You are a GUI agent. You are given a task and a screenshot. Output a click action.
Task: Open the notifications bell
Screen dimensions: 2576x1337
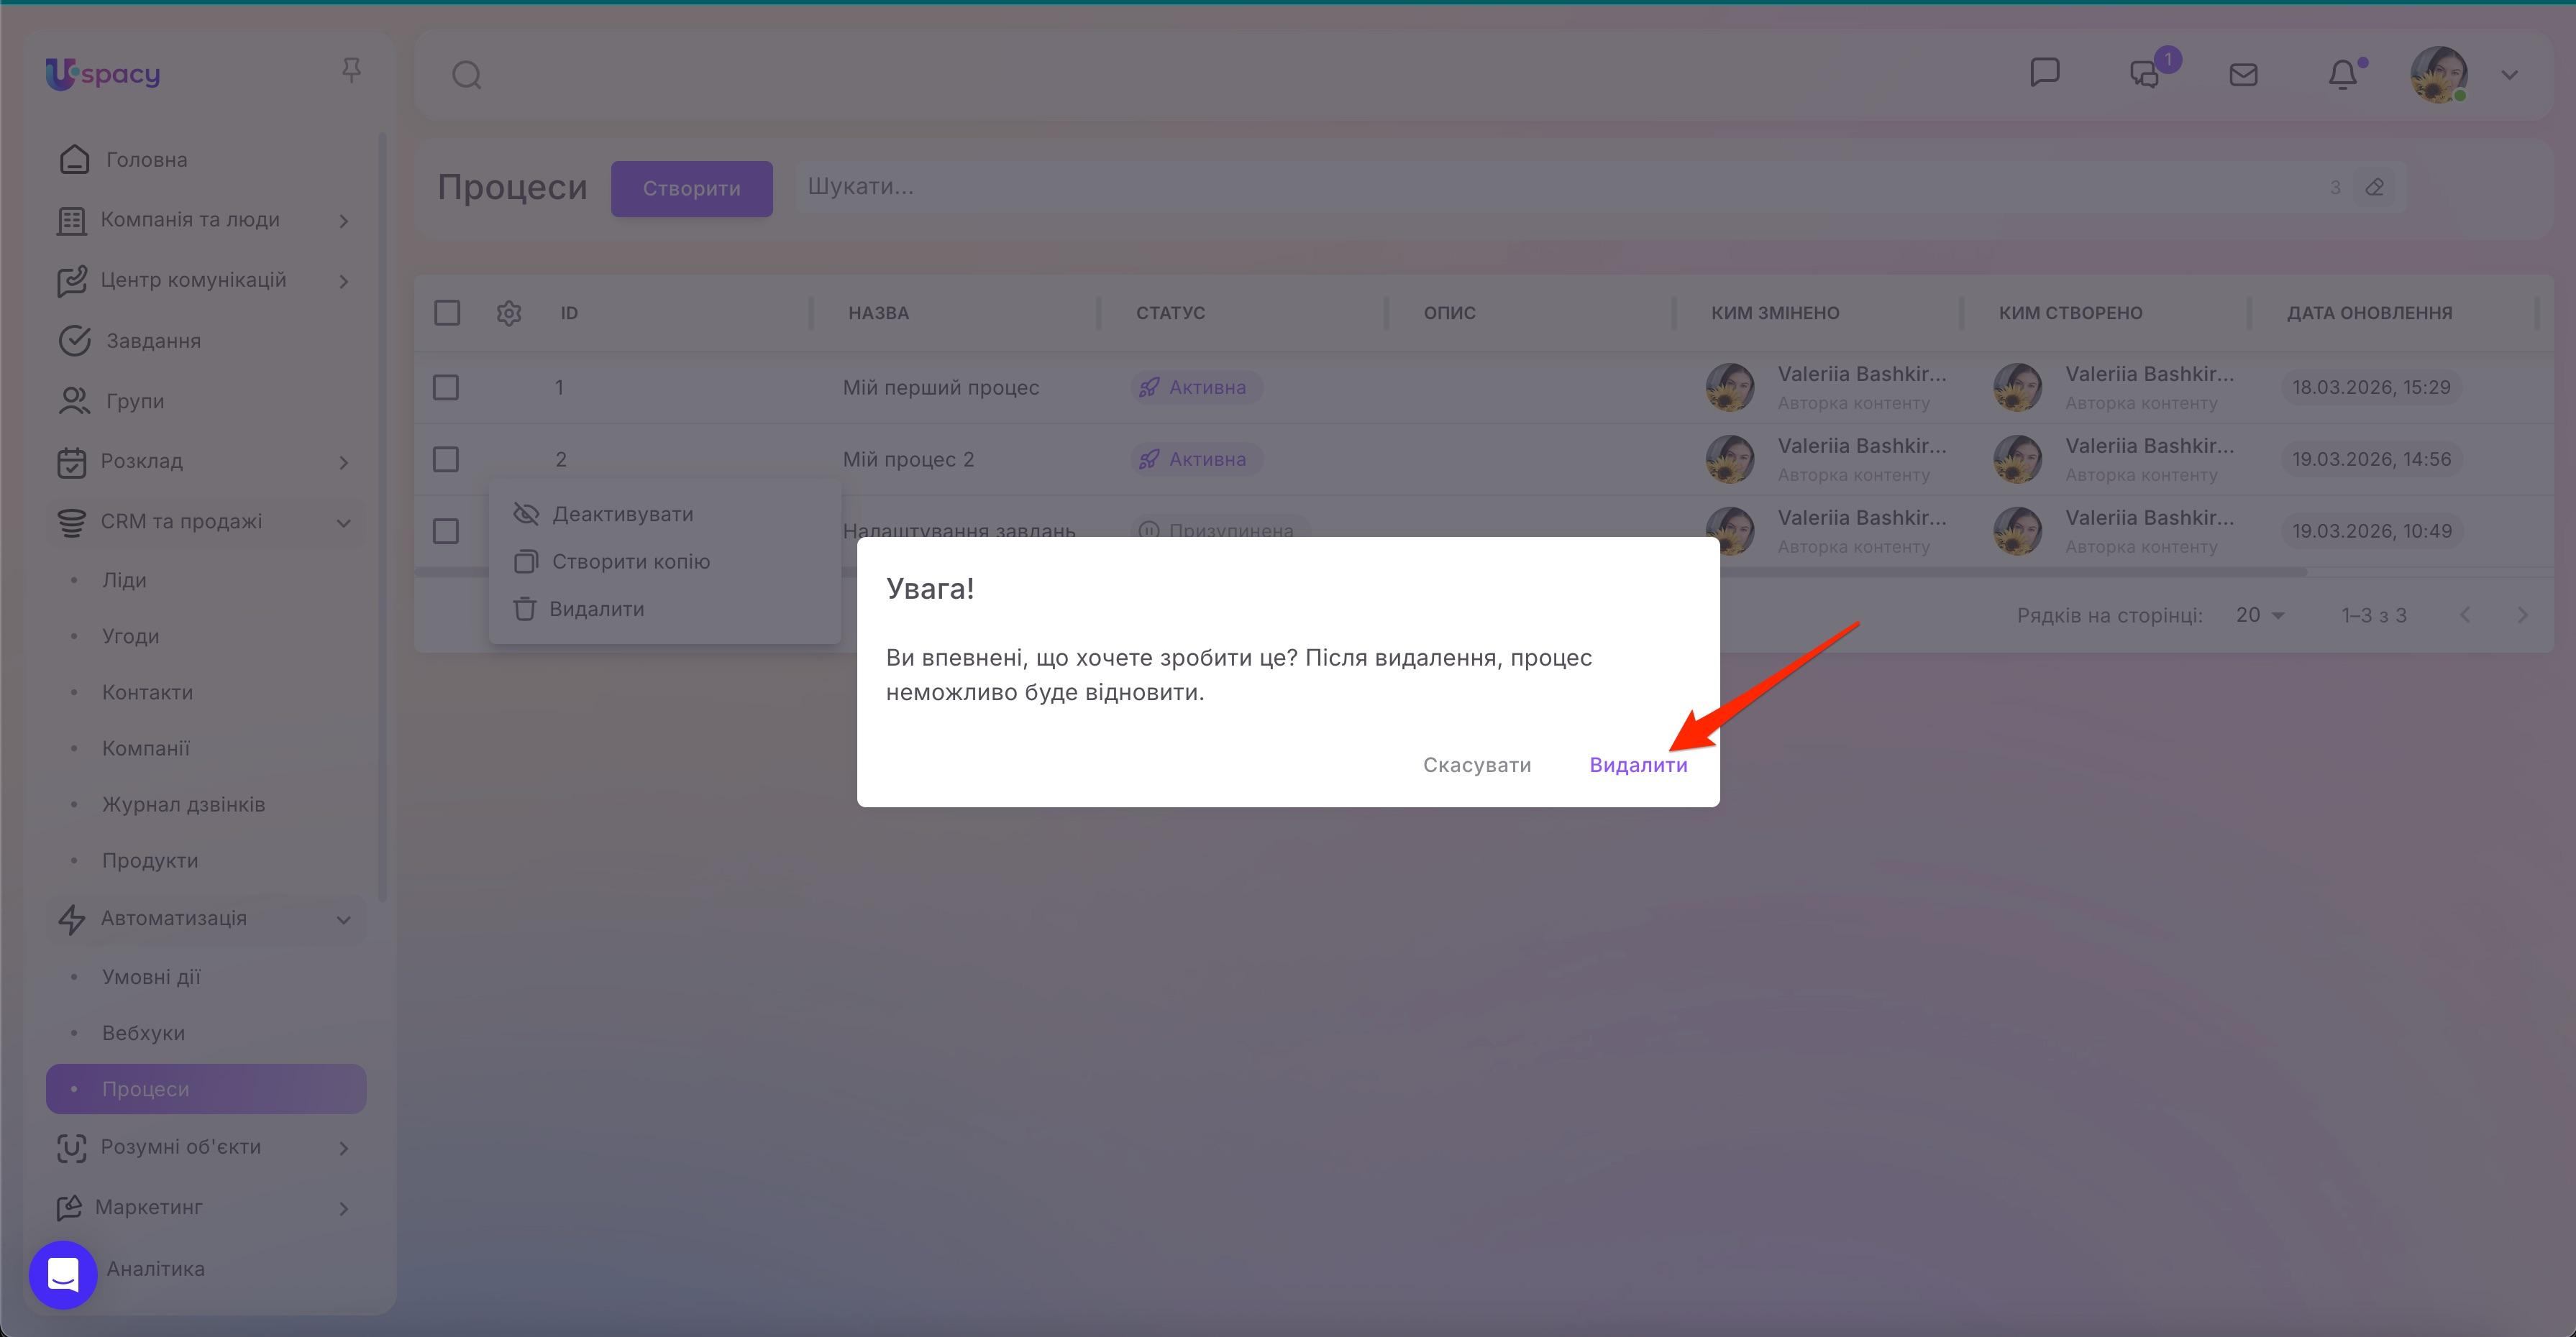(x=2342, y=75)
